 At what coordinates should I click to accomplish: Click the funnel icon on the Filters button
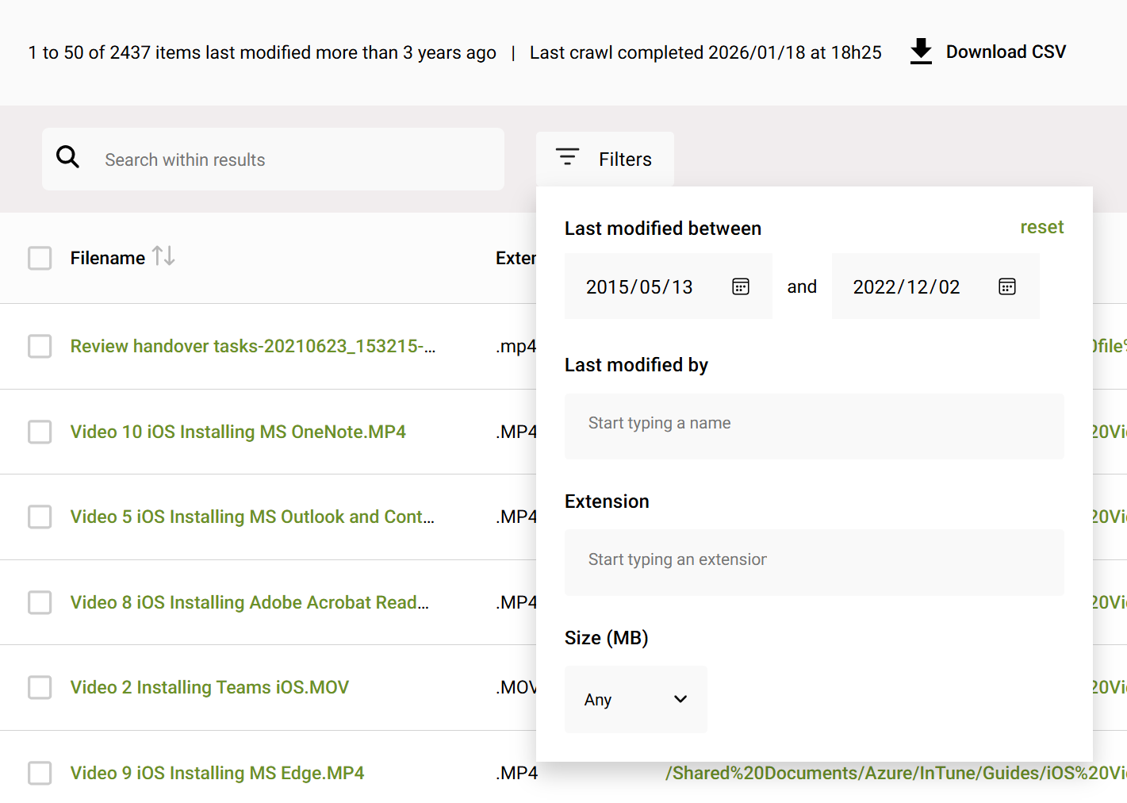567,157
